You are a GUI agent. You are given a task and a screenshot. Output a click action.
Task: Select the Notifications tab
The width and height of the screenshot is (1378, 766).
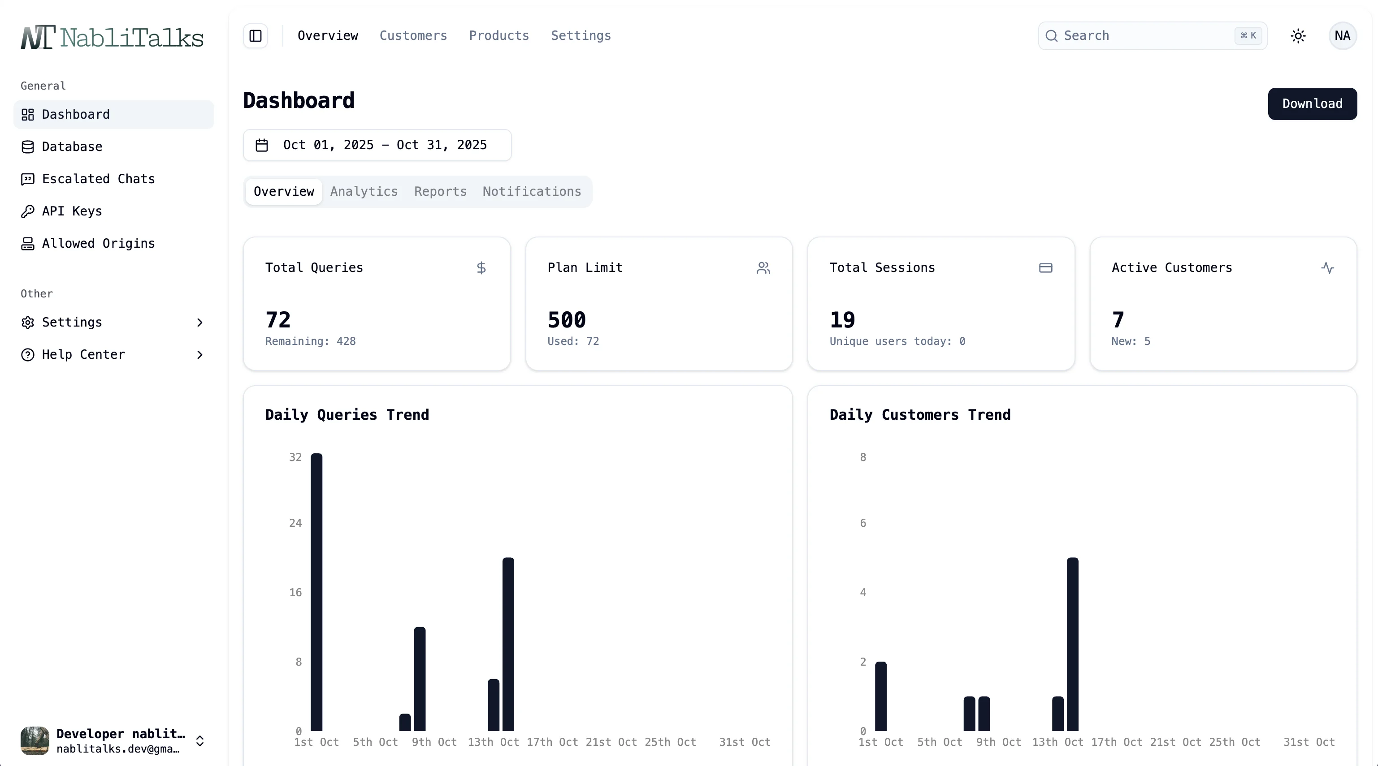[x=531, y=191]
